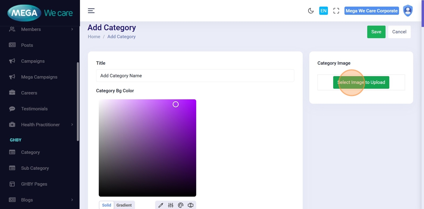Select Solid color mode
424x209 pixels.
click(107, 205)
